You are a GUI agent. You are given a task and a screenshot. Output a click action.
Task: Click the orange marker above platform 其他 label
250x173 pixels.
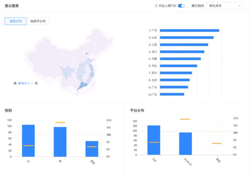tap(217, 143)
